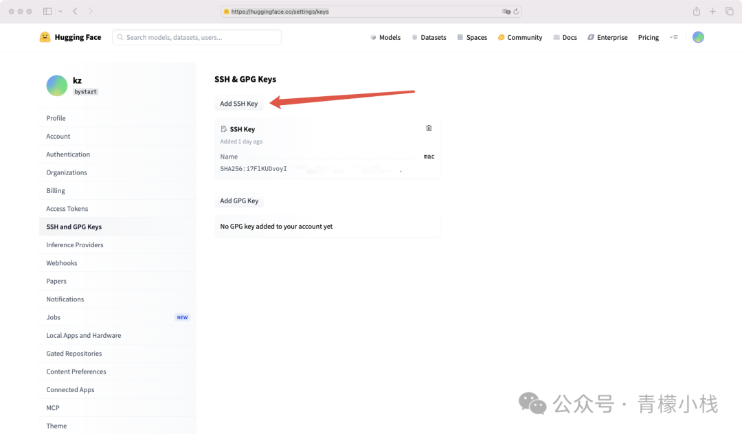The height and width of the screenshot is (434, 742).
Task: Expand the more options navigation menu
Action: (673, 37)
